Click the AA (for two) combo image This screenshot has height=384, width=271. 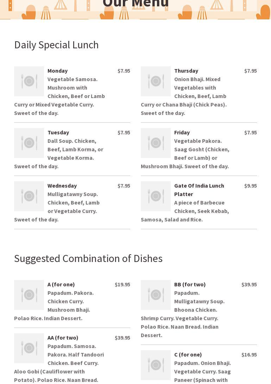tap(29, 348)
